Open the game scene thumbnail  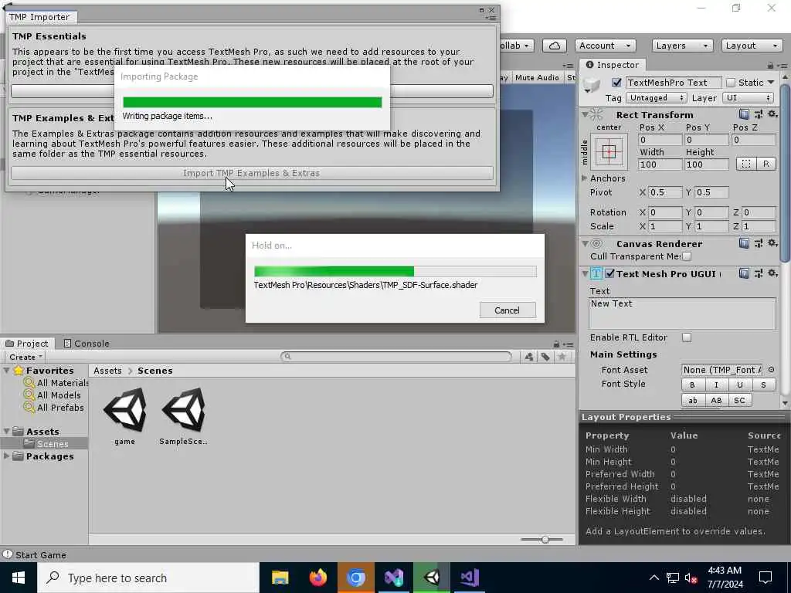124,410
